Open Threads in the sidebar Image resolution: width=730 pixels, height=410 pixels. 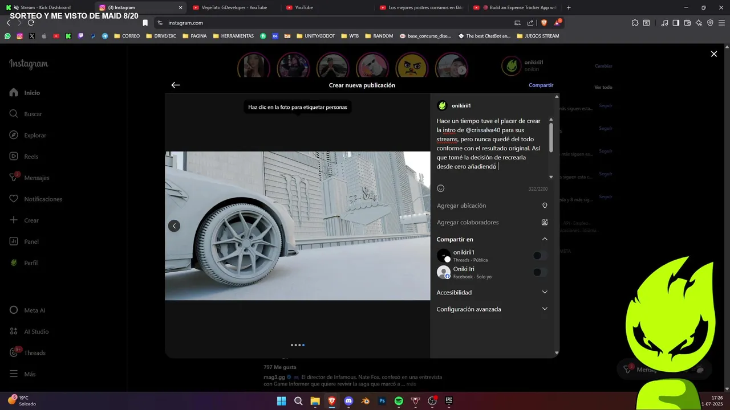click(28, 353)
